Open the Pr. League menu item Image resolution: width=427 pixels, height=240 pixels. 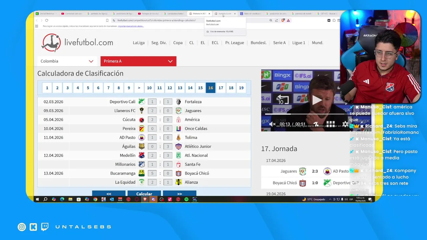[x=235, y=43]
